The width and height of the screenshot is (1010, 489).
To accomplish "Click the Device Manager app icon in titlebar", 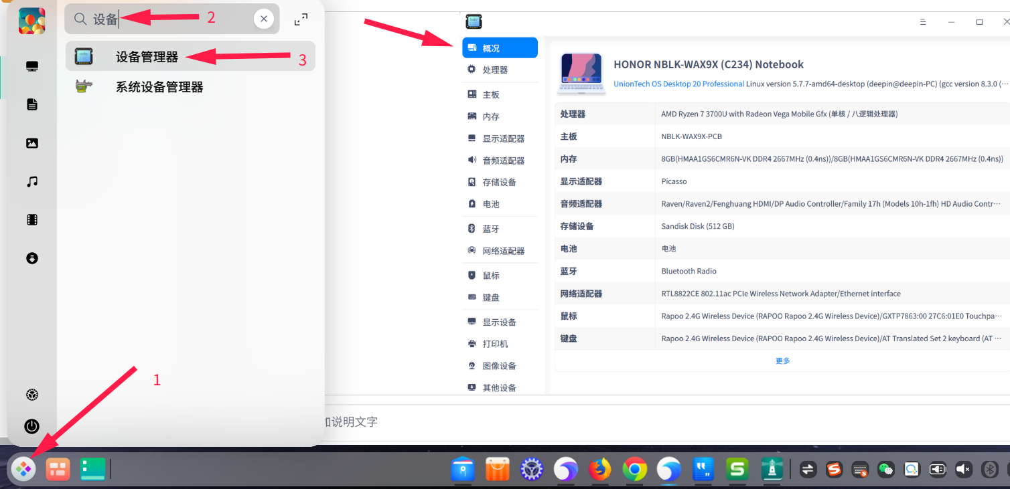I will [x=474, y=21].
